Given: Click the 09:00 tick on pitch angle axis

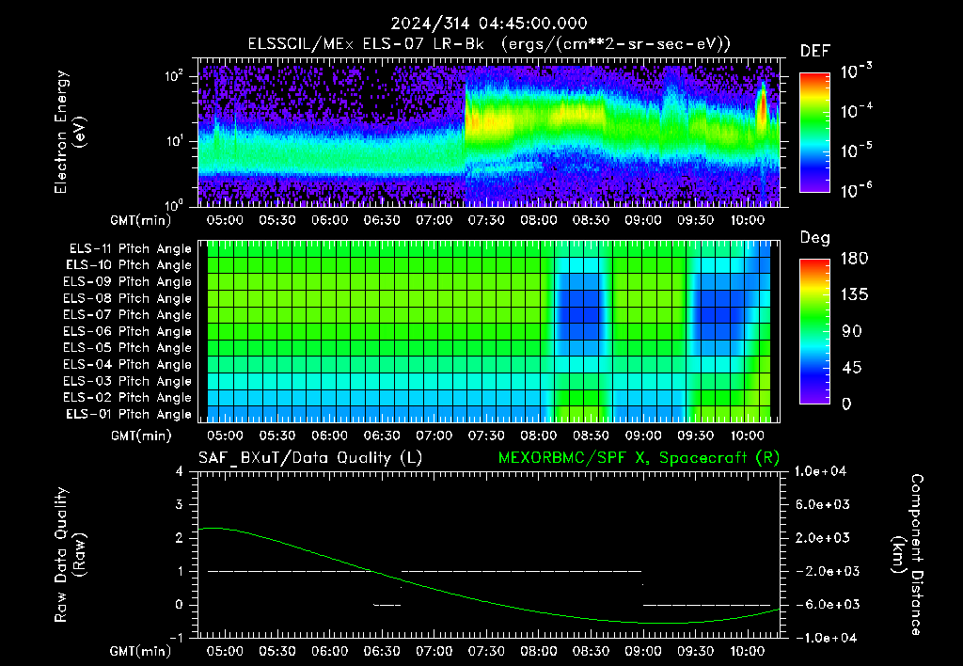Looking at the screenshot, I should 643,436.
